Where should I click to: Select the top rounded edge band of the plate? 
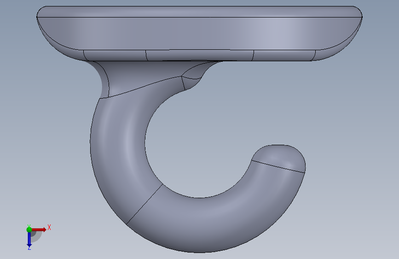pyautogui.click(x=200, y=12)
